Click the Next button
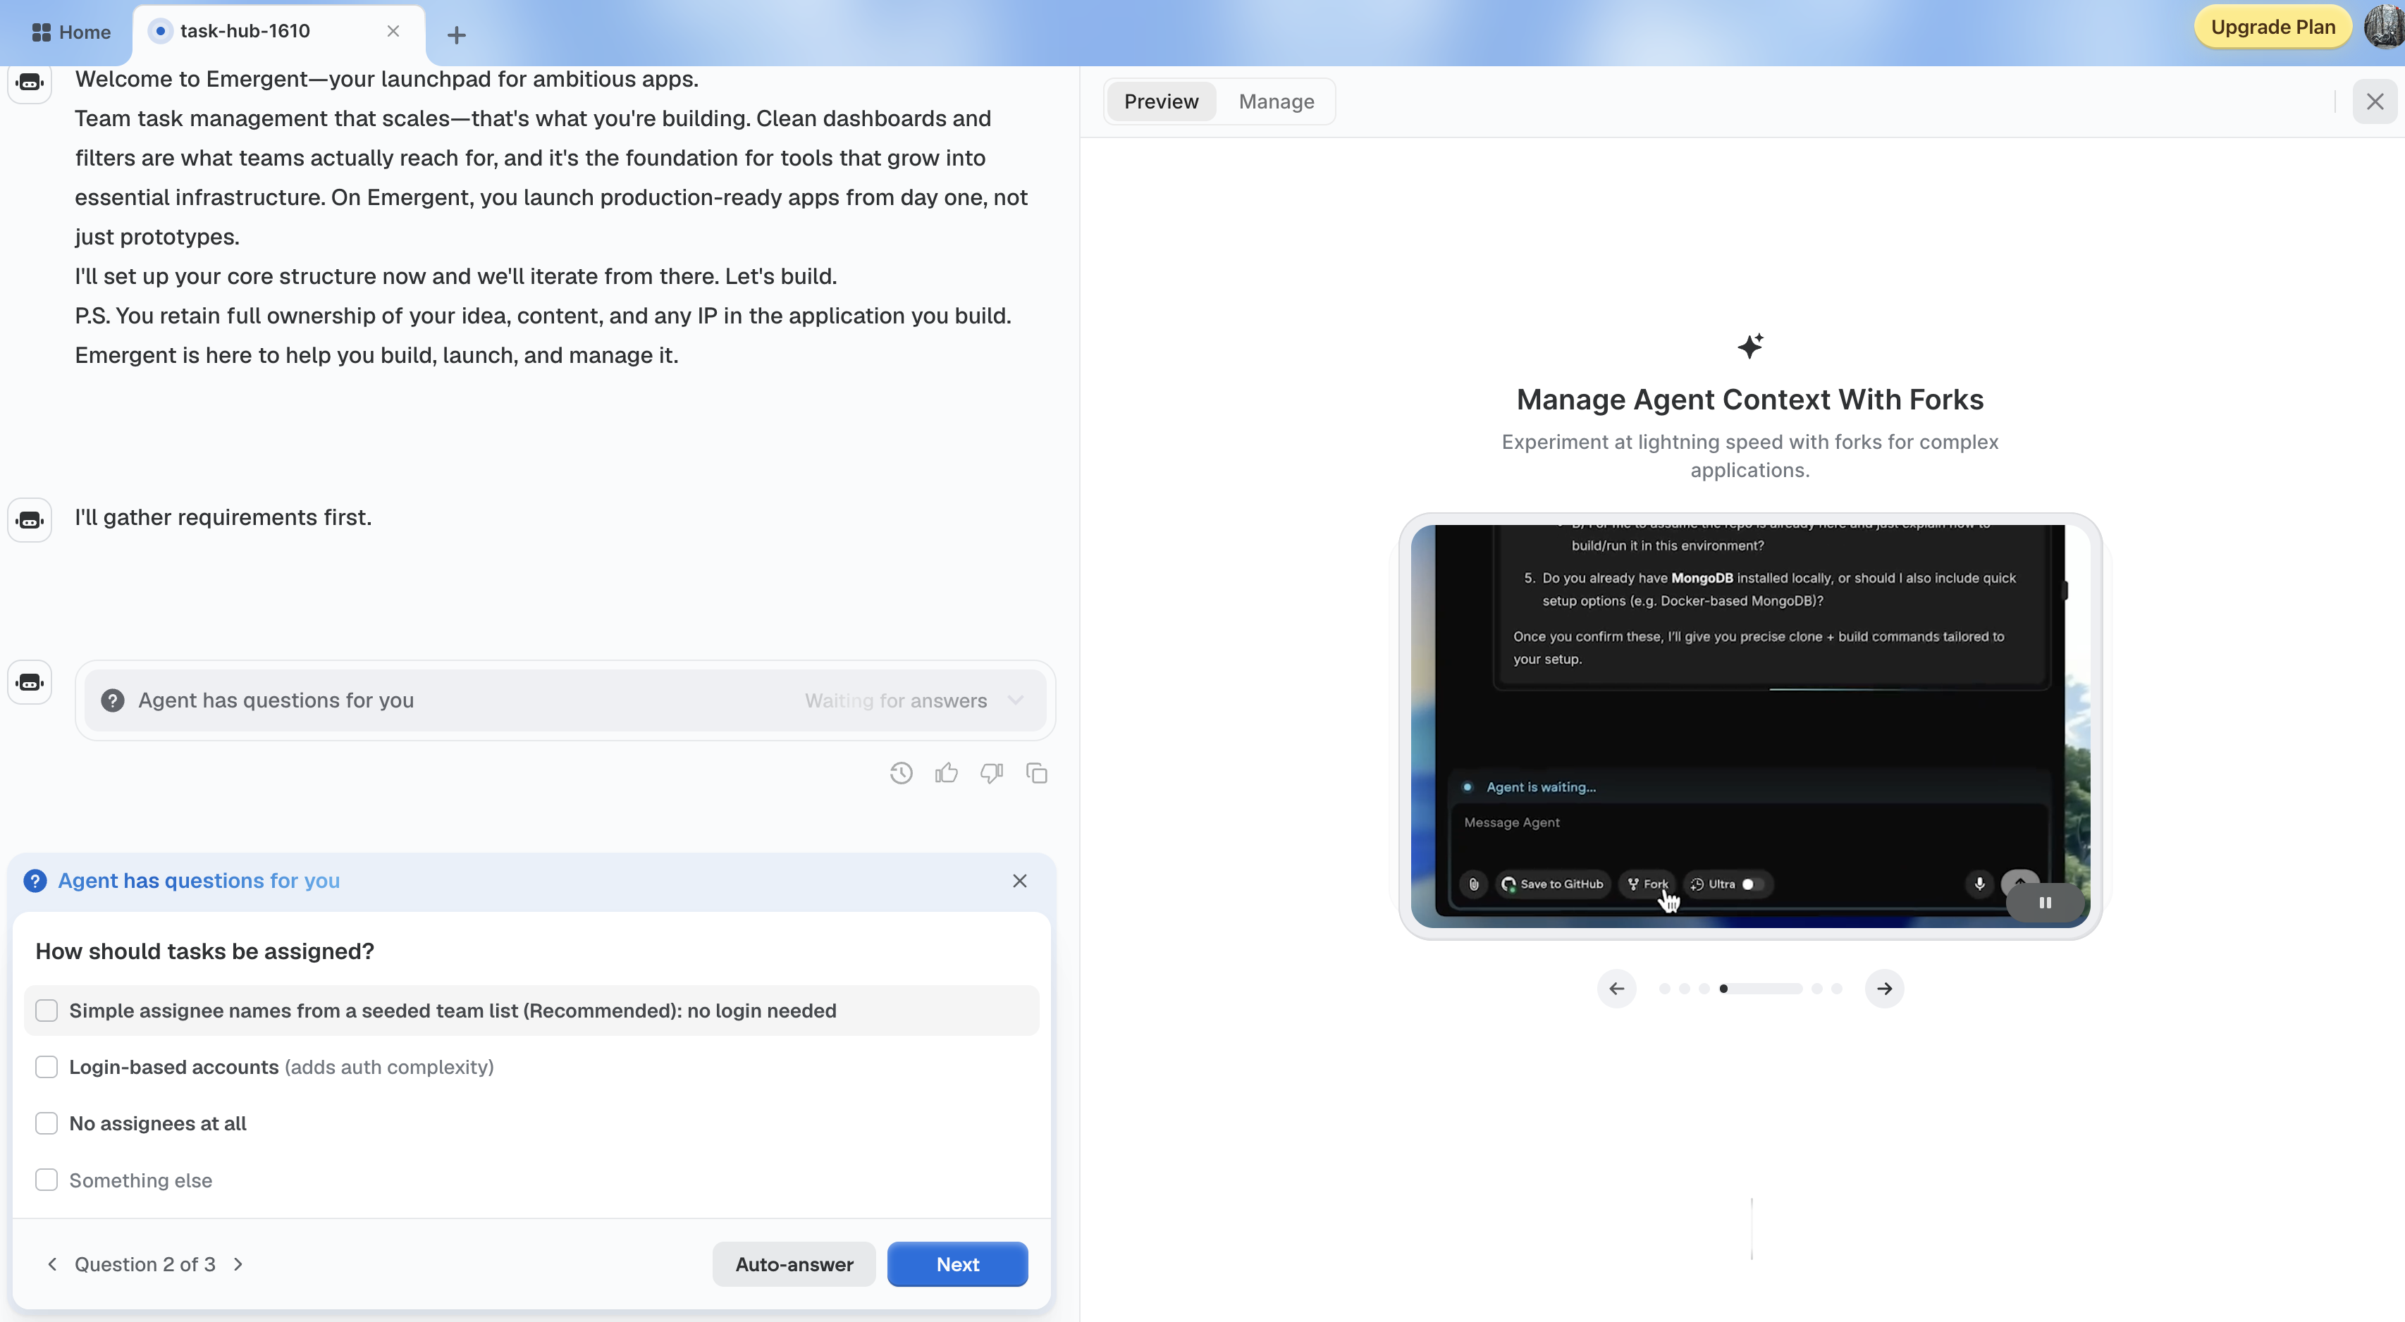Screen dimensions: 2405x1322 coord(957,1264)
